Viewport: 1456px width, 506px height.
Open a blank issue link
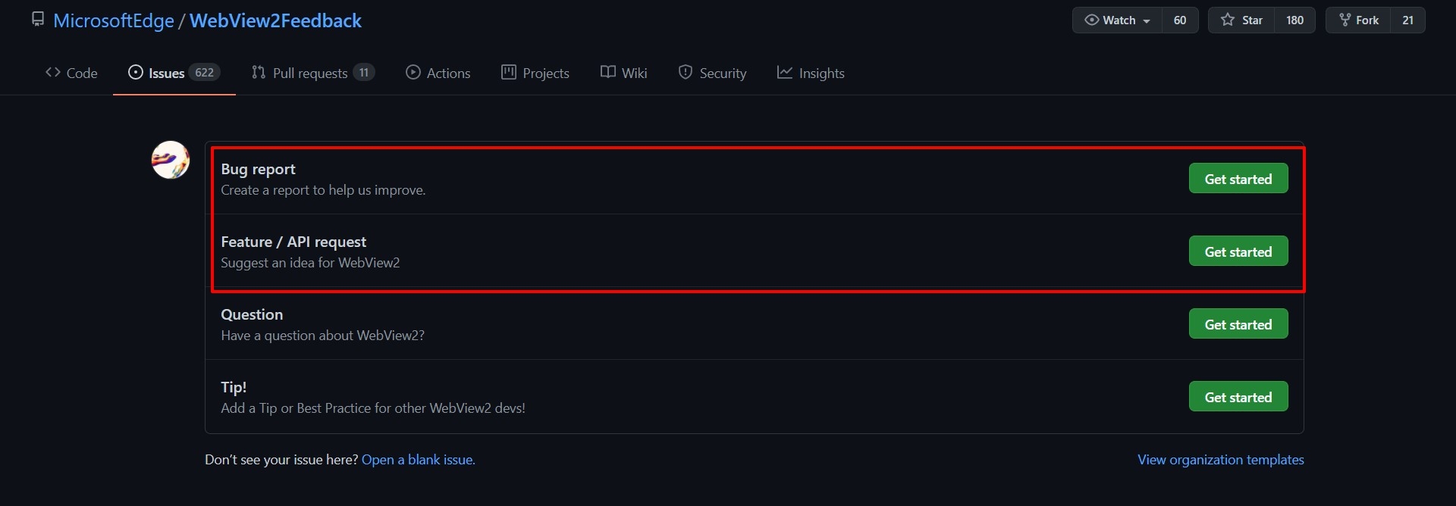[x=418, y=460]
